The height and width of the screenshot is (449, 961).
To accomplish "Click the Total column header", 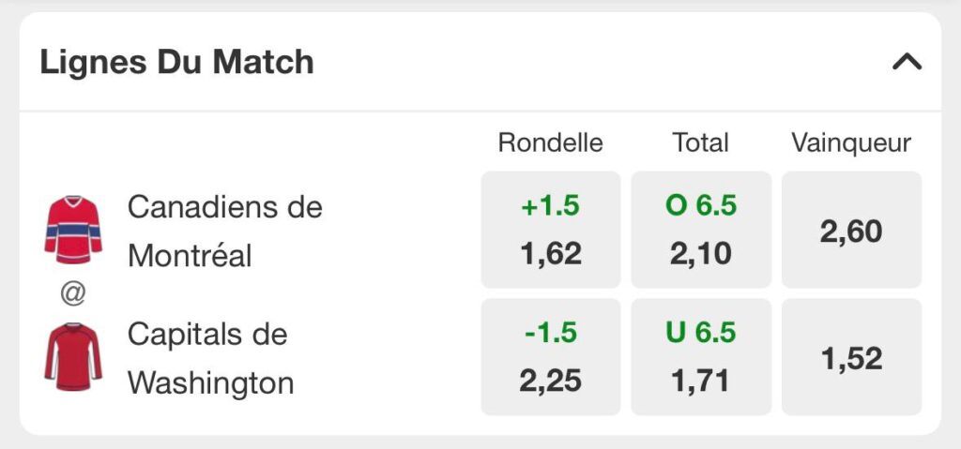I will (700, 142).
